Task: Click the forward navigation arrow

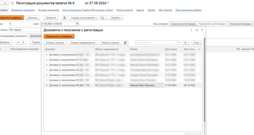Action: (5, 3)
